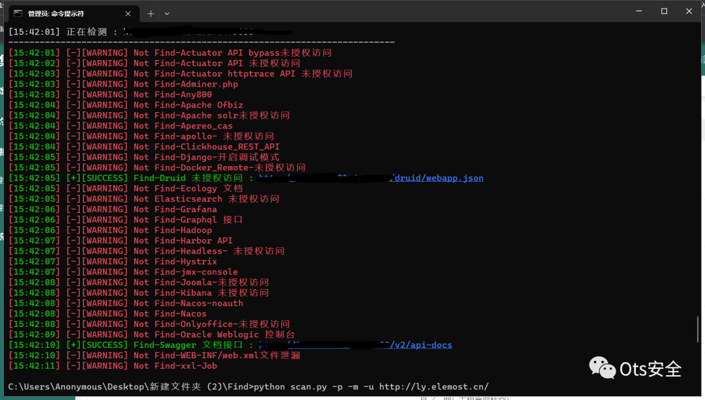This screenshot has width=705, height=400.
Task: Open a new terminal tab
Action: pos(151,14)
